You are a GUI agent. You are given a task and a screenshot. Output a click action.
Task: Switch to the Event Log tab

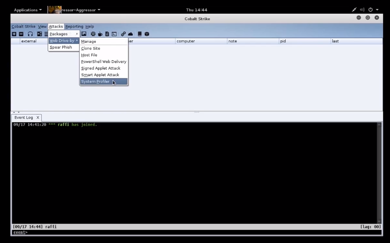[24, 117]
